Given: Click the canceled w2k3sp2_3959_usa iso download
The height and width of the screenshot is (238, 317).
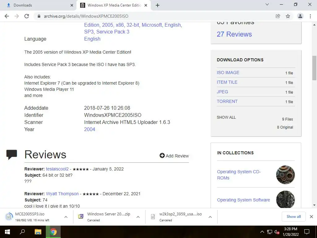Looking at the screenshot, I should 176,217.
